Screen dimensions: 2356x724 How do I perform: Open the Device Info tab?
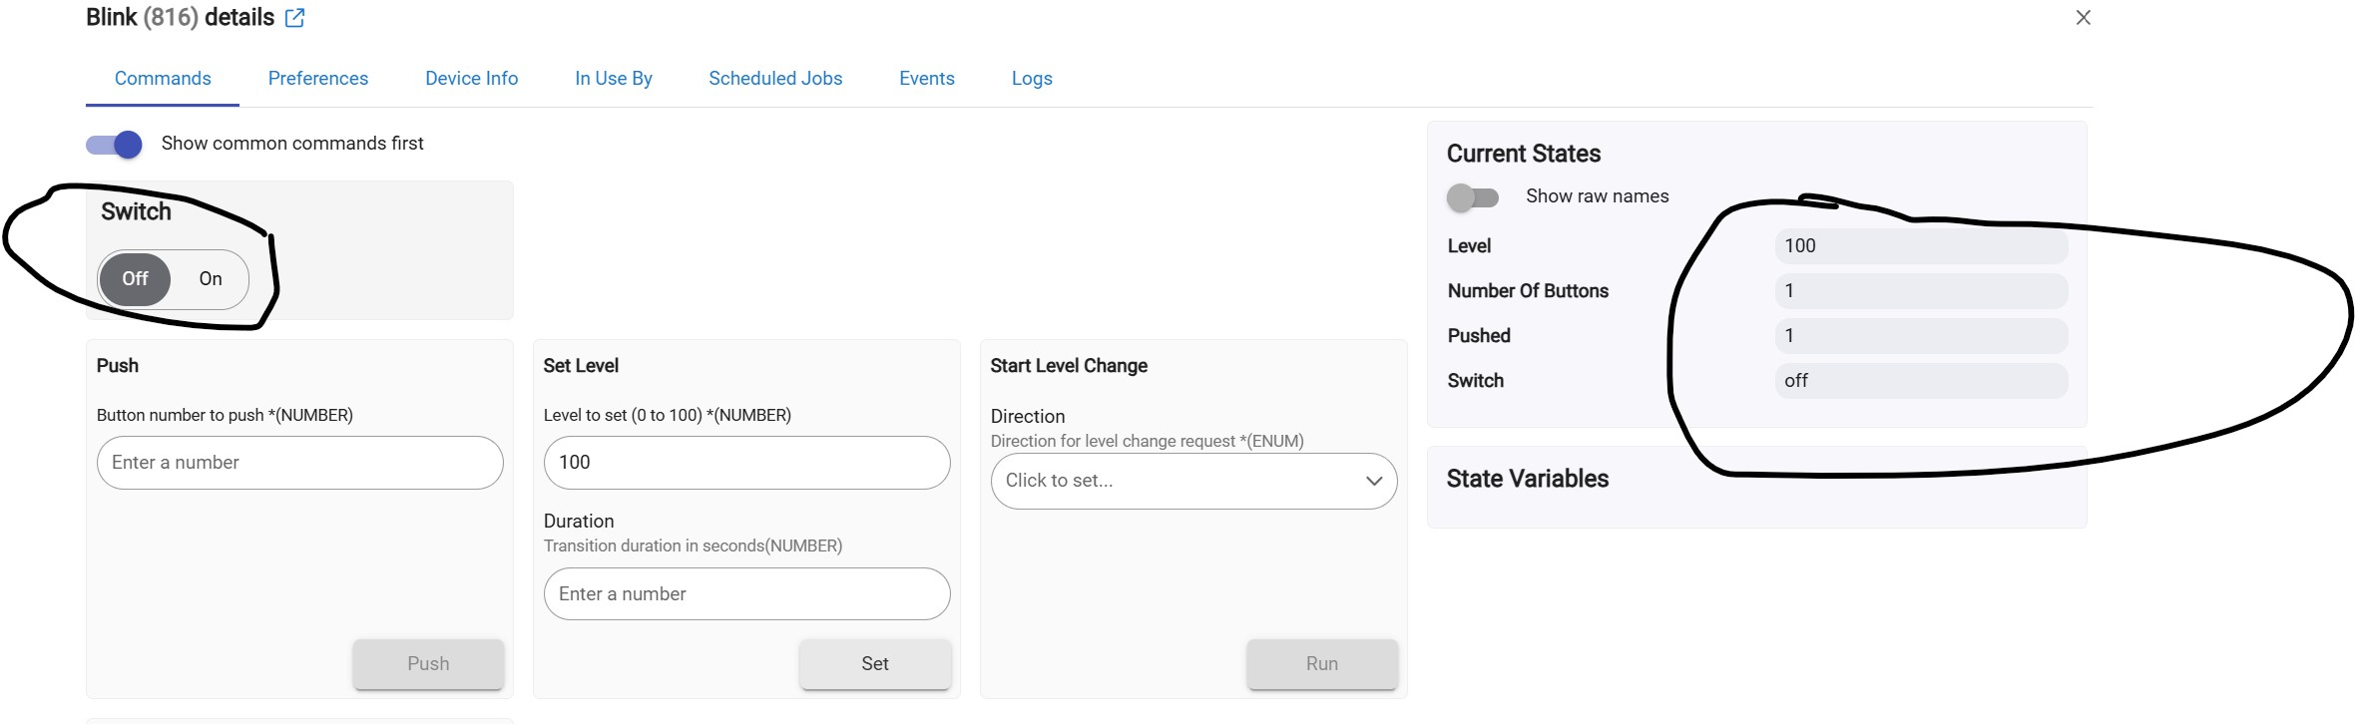click(471, 79)
